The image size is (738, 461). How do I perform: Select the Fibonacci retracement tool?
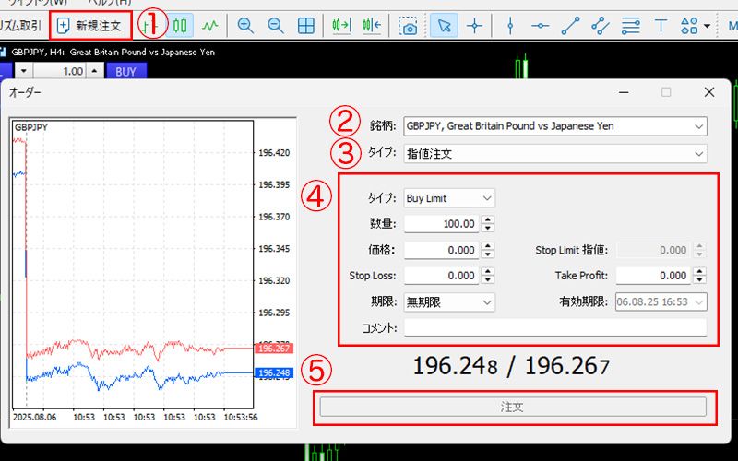click(630, 26)
